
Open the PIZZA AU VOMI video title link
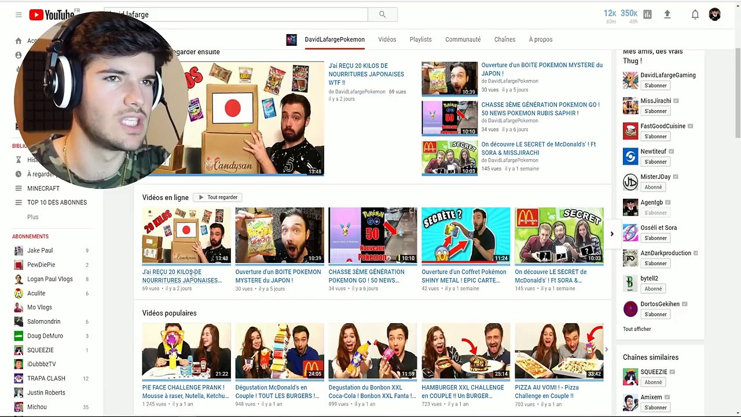[x=547, y=392]
